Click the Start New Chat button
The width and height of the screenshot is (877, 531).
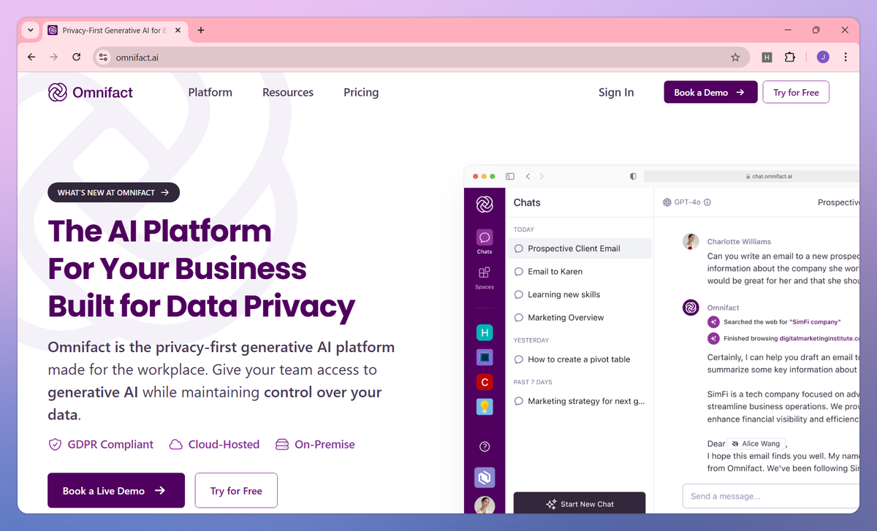580,503
